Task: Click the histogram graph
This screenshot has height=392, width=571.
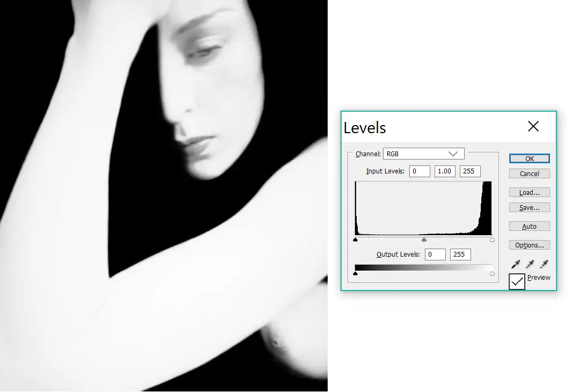Action: (423, 208)
